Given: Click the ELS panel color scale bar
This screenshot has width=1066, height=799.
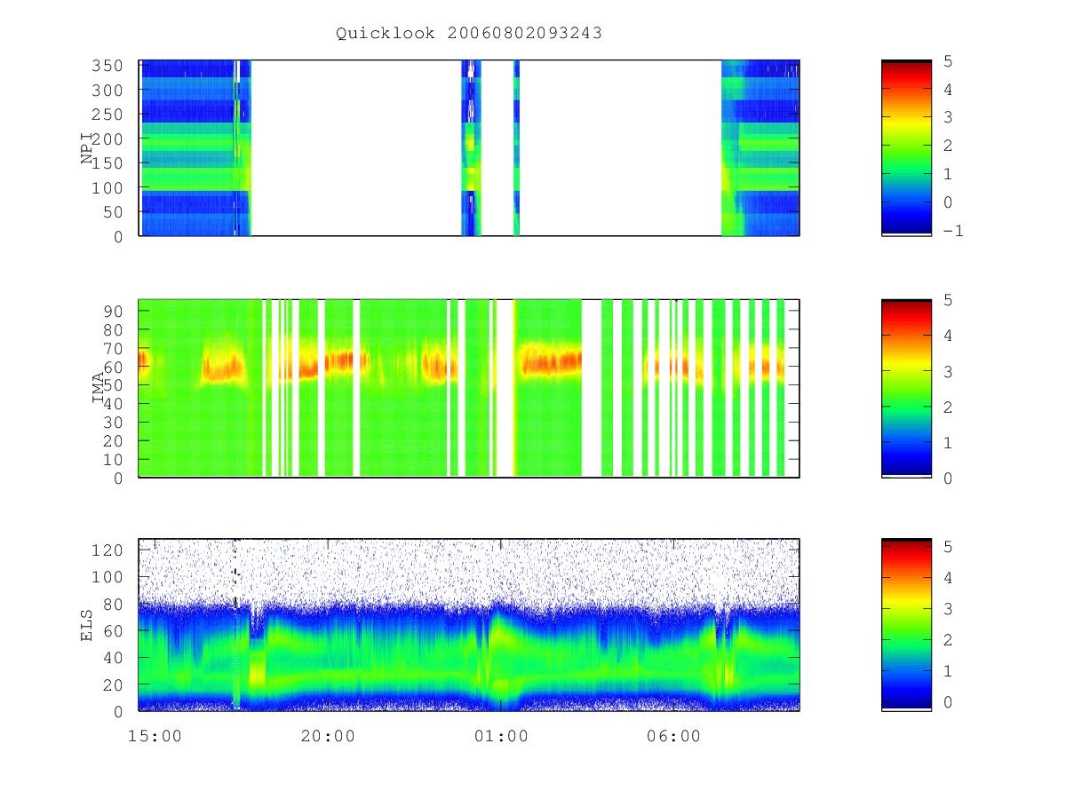Looking at the screenshot, I should click(906, 625).
